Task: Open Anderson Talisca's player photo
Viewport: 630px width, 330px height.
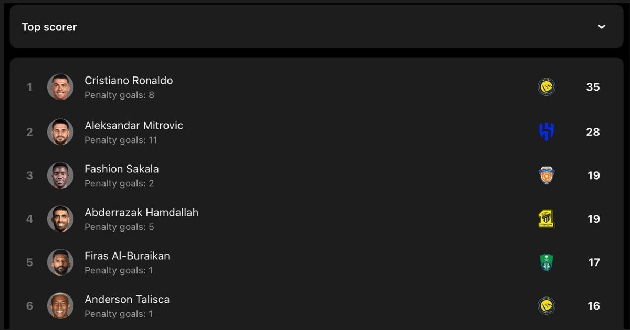Action: (60, 306)
